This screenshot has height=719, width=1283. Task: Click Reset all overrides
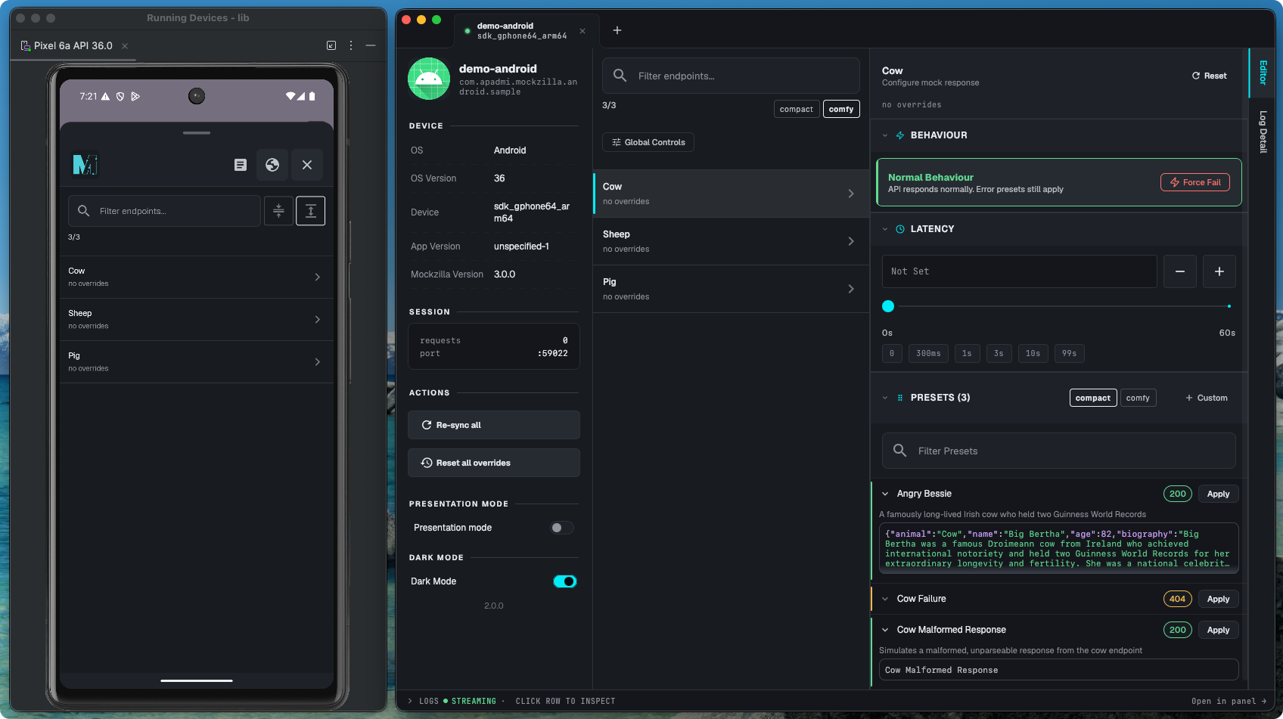(494, 463)
